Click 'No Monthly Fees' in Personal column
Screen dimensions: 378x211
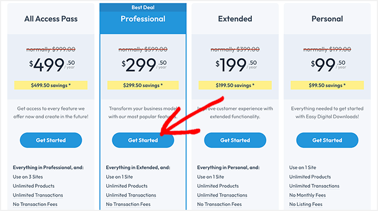[x=307, y=195]
